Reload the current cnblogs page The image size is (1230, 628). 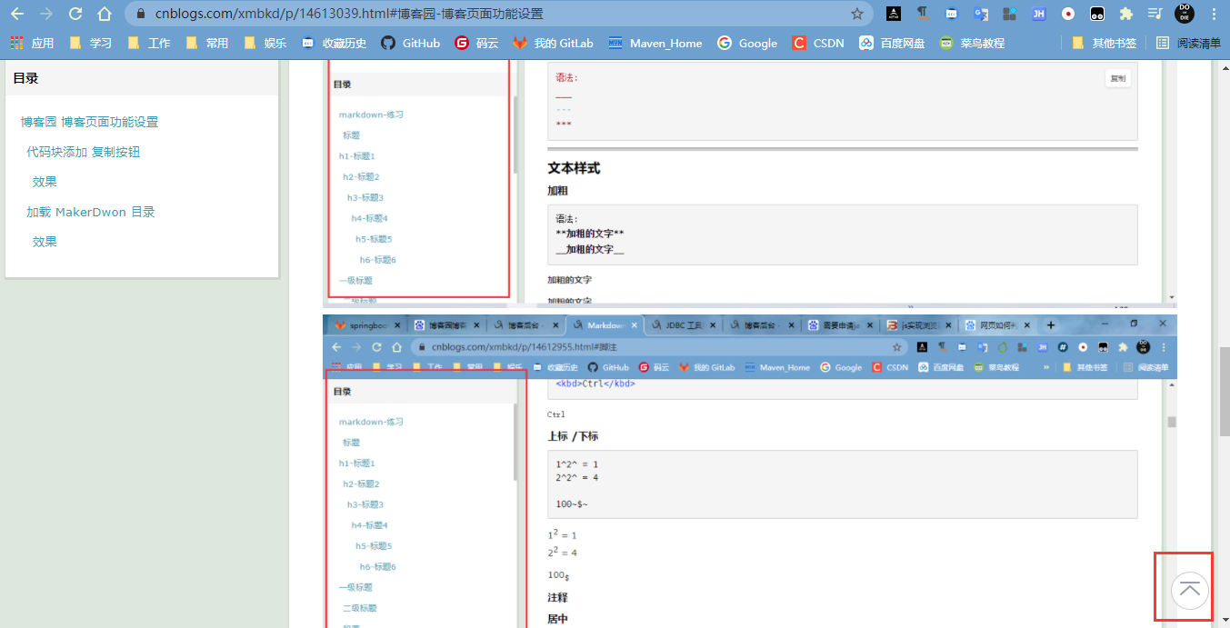click(x=75, y=14)
